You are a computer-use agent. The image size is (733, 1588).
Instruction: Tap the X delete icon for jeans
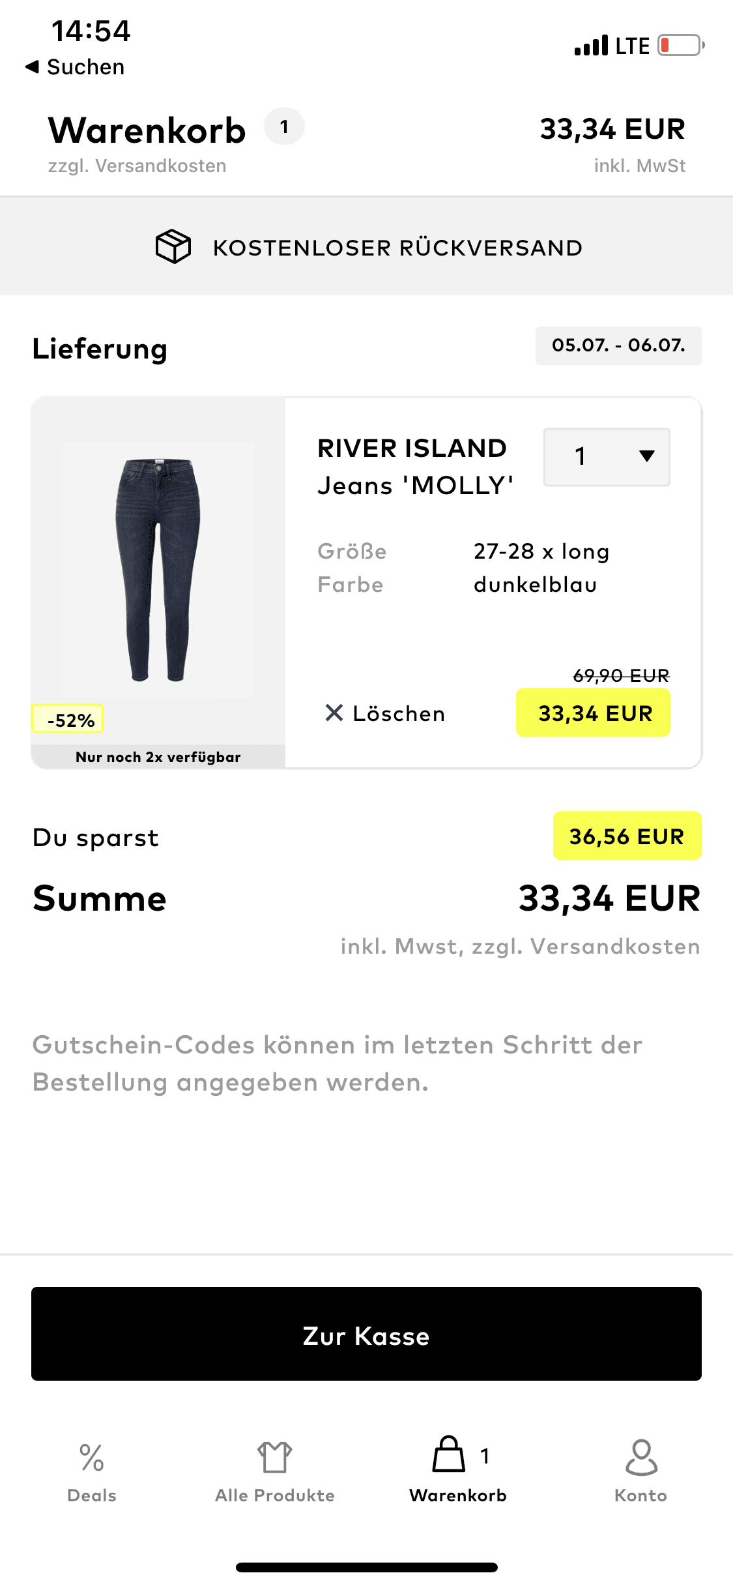(x=334, y=713)
